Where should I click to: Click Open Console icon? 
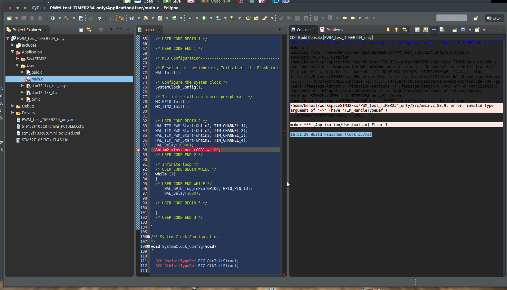point(477,30)
